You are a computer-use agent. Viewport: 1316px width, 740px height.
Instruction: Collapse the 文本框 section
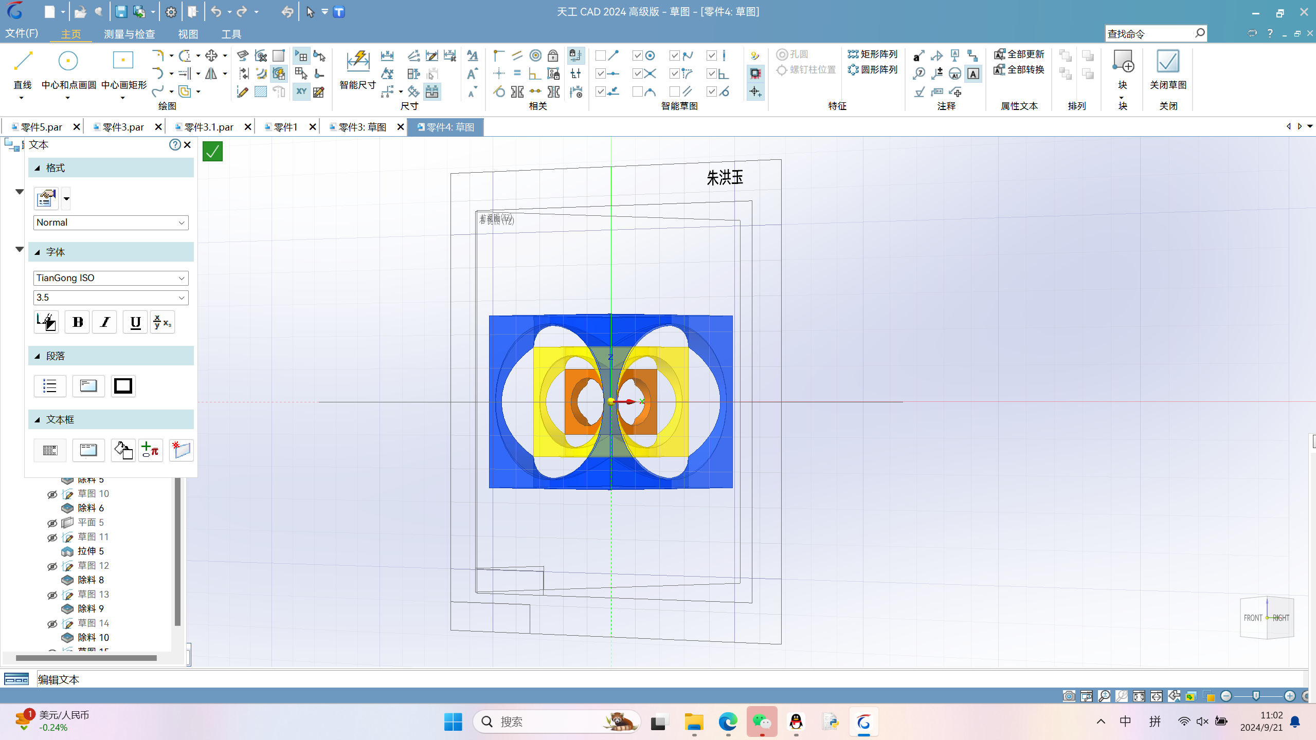(37, 420)
